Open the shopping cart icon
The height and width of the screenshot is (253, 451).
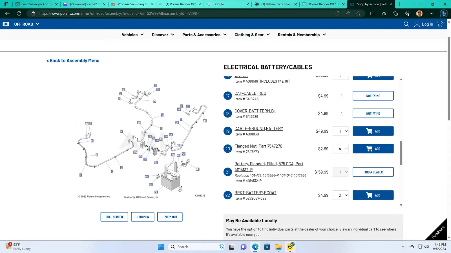(x=440, y=24)
